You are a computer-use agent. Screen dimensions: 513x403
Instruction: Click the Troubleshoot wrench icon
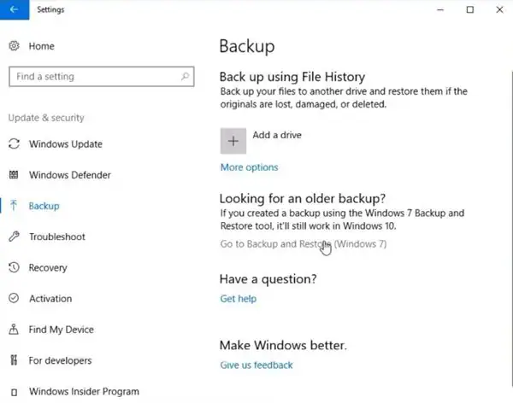[x=14, y=237]
